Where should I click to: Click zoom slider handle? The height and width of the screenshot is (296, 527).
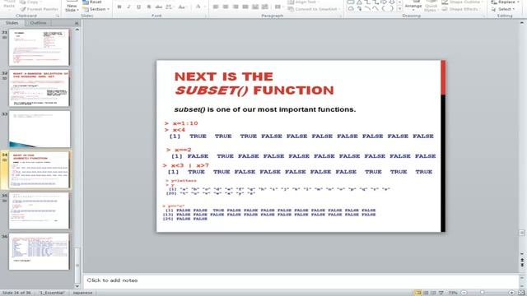pyautogui.click(x=483, y=293)
